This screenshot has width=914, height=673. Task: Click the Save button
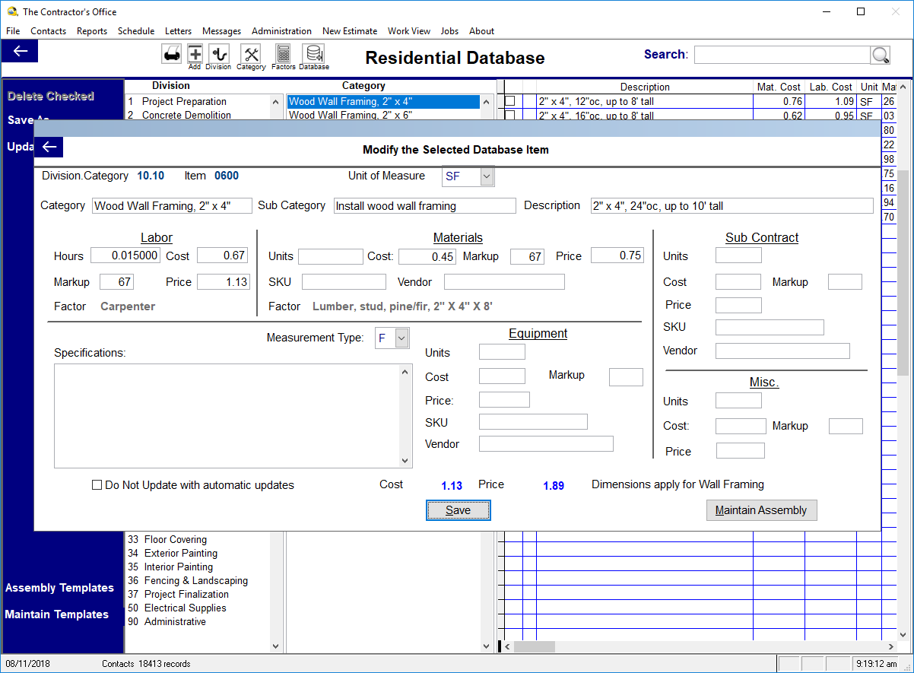(458, 510)
